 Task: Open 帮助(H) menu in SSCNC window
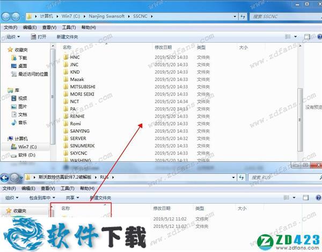[89, 27]
